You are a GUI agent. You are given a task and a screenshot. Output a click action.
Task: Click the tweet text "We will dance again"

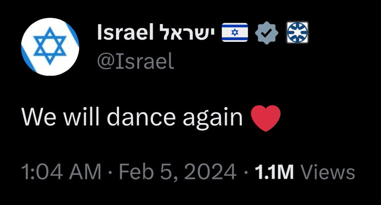click(x=132, y=117)
